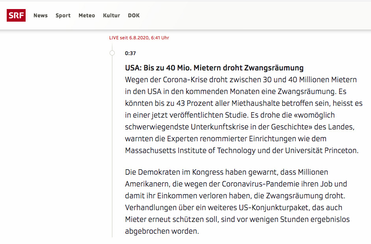Screen dimensions: 371x244
Task: Go to the Sport section
Action: point(63,16)
